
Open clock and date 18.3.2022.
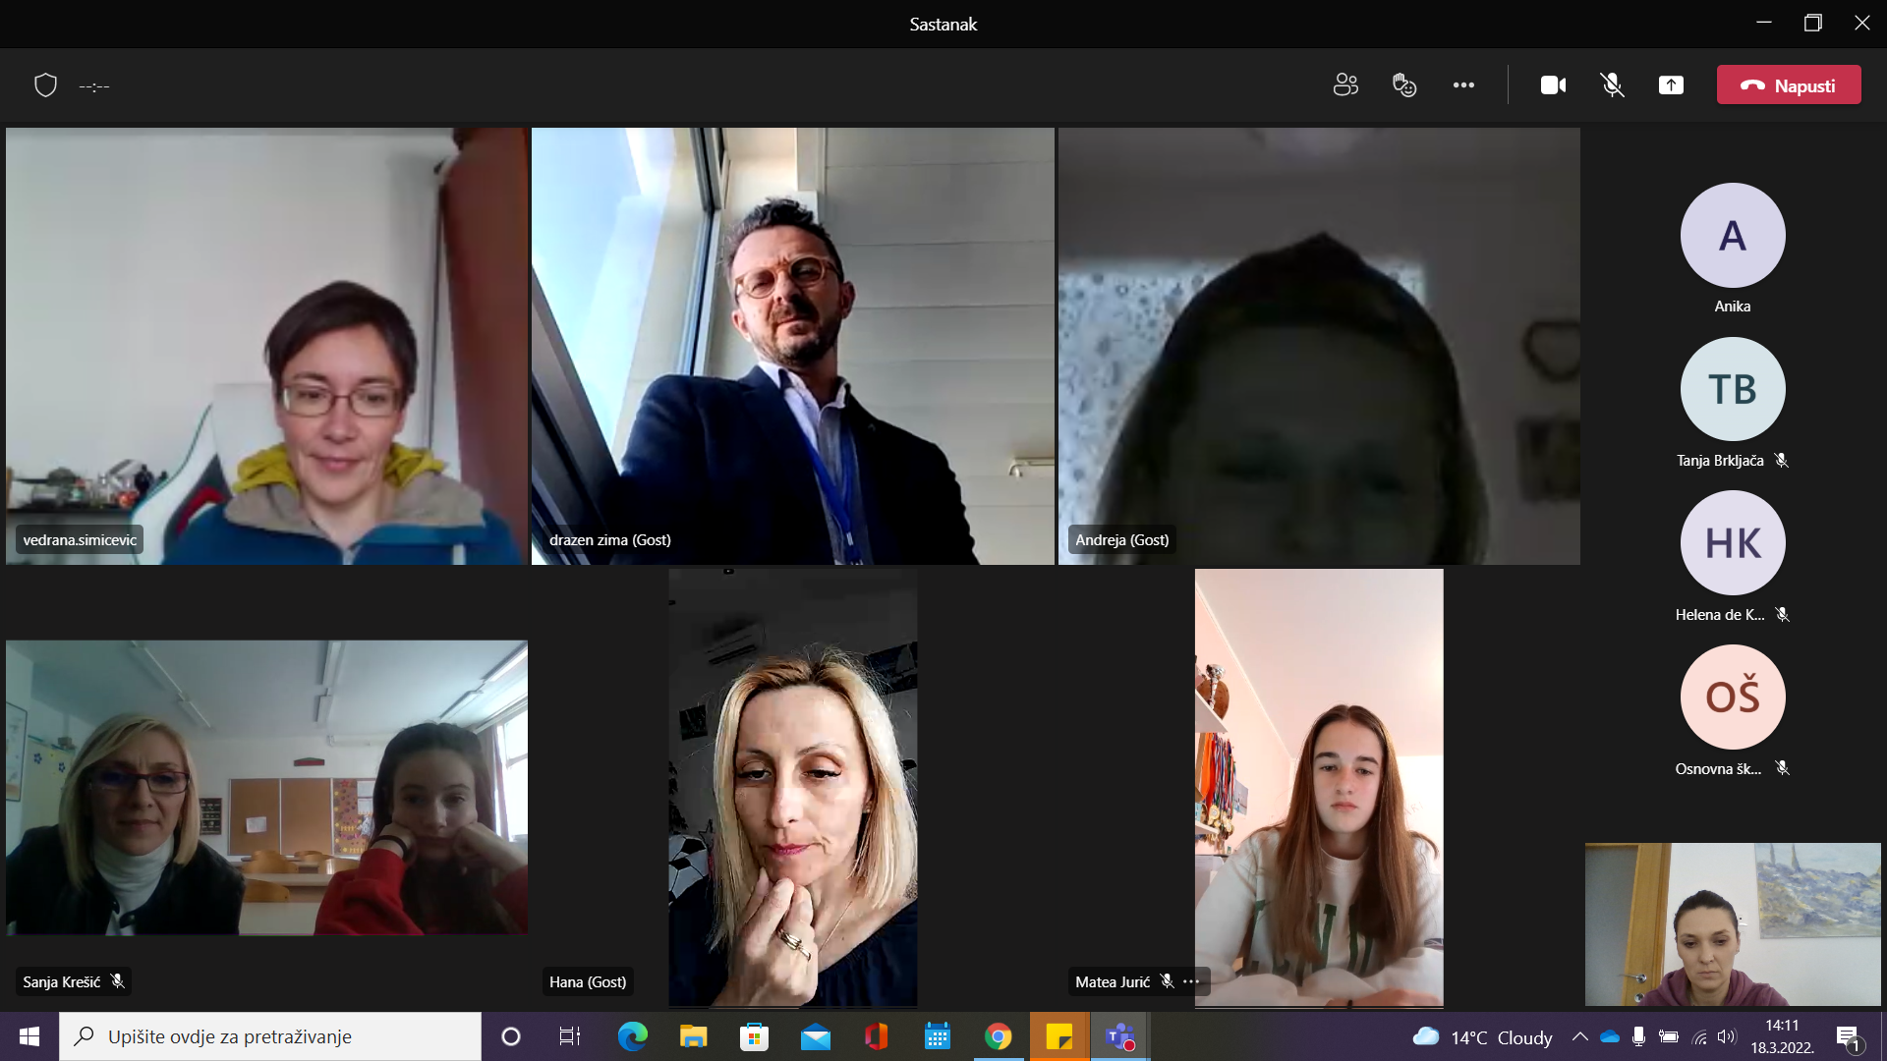(1782, 1036)
